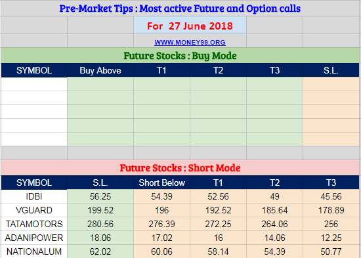Click TATAMOTORS short below value 276.39
361x258 pixels.
[162, 224]
